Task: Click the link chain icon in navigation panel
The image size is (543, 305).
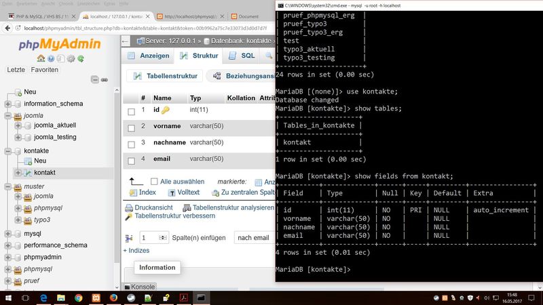Action: coord(105,80)
